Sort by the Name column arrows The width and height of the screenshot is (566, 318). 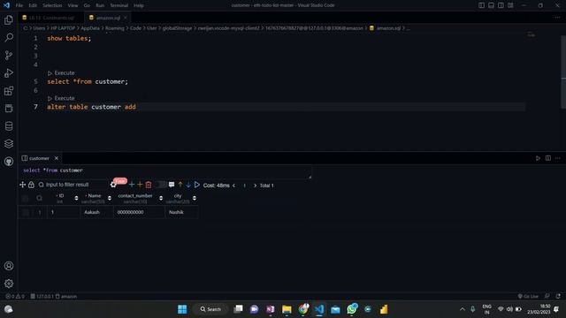pos(110,198)
